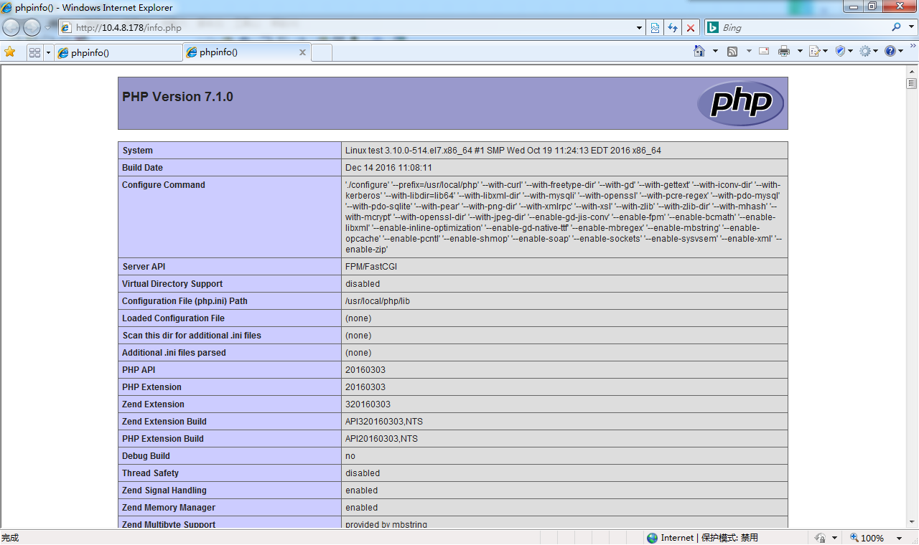Click the Forward navigation button
This screenshot has height=545, width=919.
32,28
